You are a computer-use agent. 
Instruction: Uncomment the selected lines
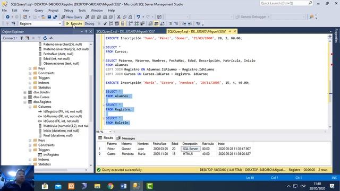[x=176, y=23]
